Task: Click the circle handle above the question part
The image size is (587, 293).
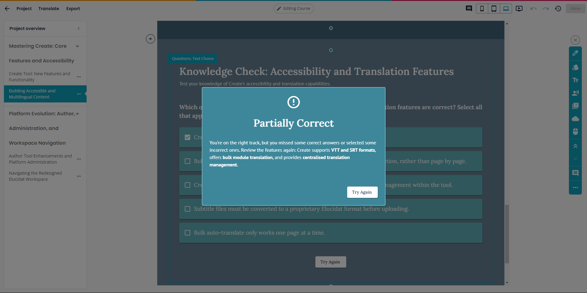Action: pyautogui.click(x=331, y=50)
